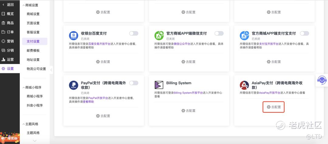Viewport: 328px width, 144px height.
Task: Open PayPal开放平台 link
Action: (98, 98)
